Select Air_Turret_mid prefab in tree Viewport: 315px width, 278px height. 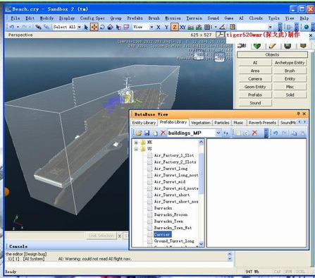(x=170, y=182)
